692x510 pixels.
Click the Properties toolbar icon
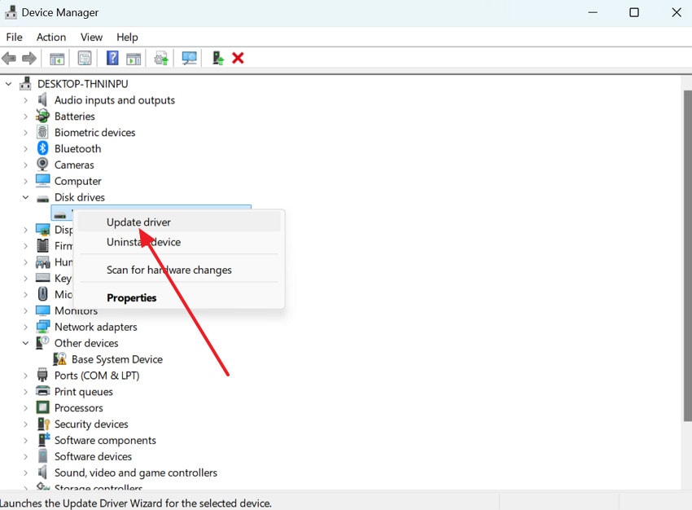coord(84,58)
